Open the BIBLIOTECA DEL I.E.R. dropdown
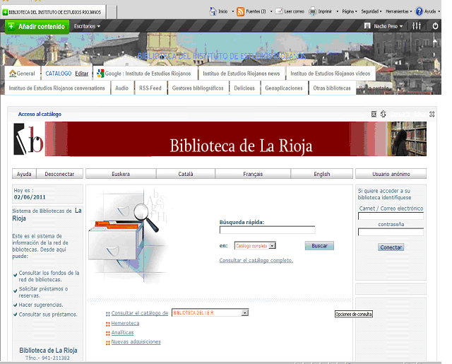The height and width of the screenshot is (364, 452). 245,312
